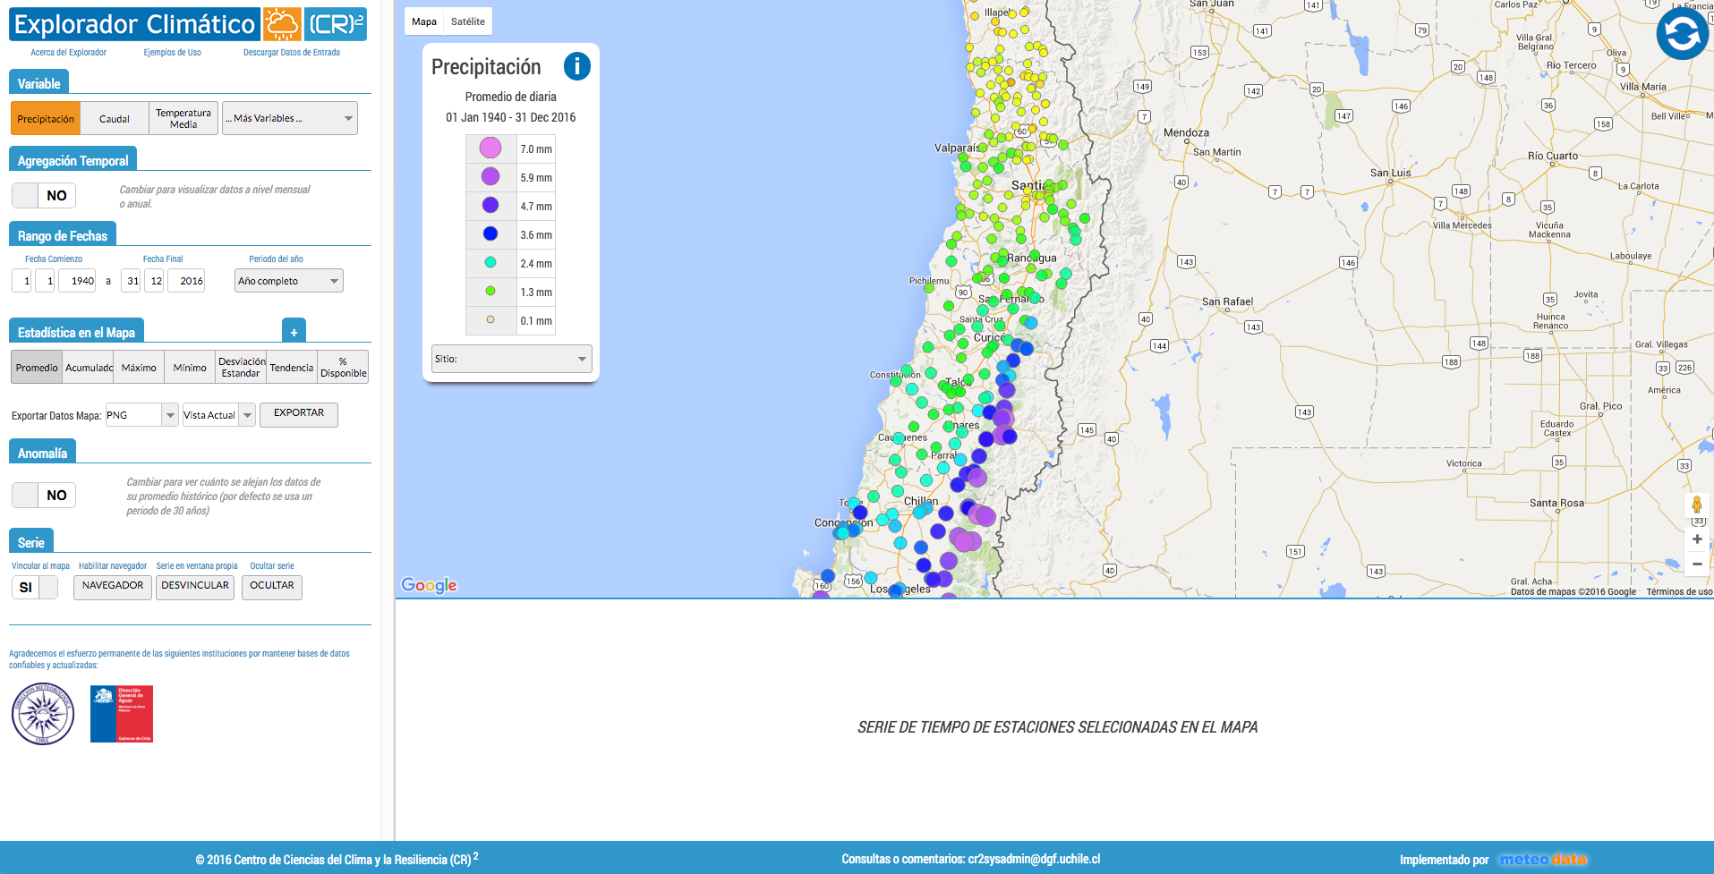Viewport: 1714px width, 874px height.
Task: Click the plus icon beside Estadística en el Mapa
Action: click(x=294, y=332)
